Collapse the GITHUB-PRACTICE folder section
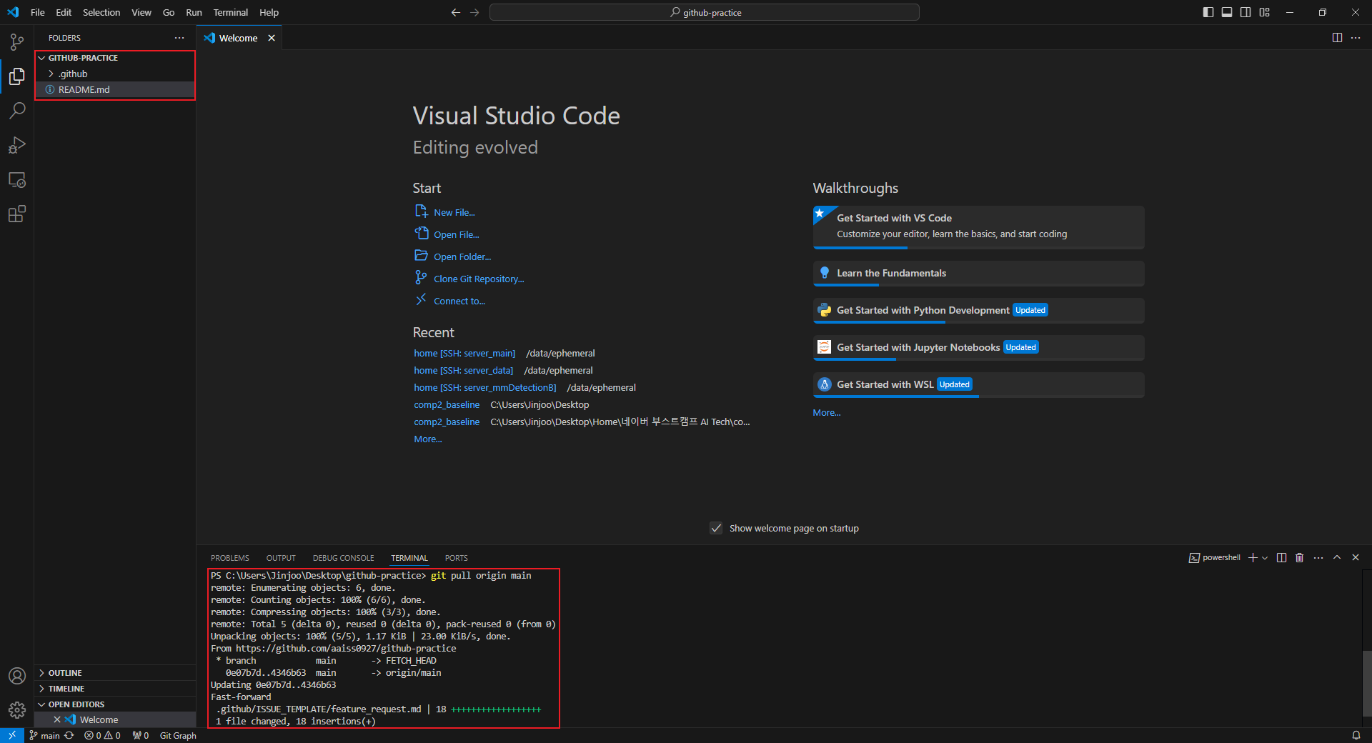 [x=115, y=58]
